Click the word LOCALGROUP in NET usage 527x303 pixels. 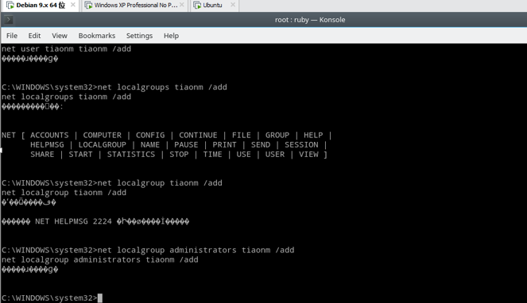103,145
